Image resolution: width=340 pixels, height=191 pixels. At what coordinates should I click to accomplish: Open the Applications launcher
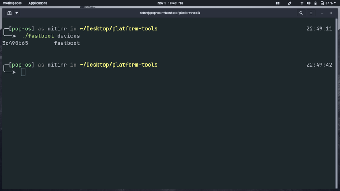click(x=38, y=3)
